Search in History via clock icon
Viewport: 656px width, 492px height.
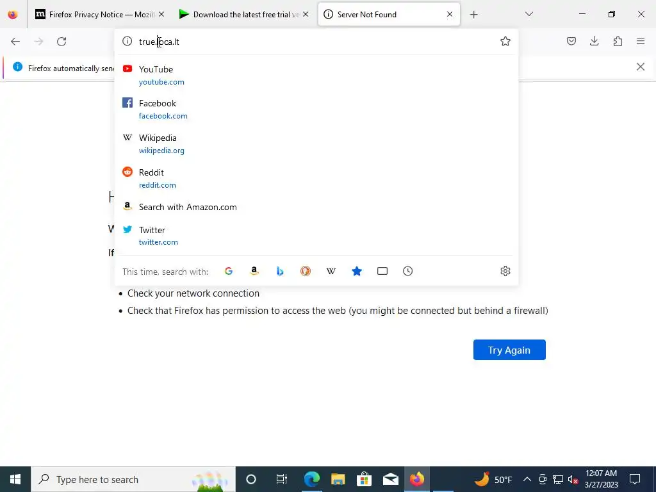coord(408,271)
